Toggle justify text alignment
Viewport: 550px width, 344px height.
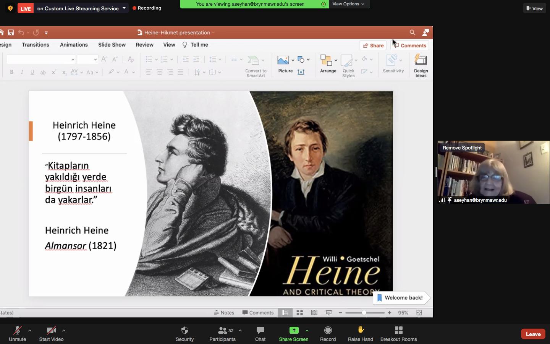[181, 72]
